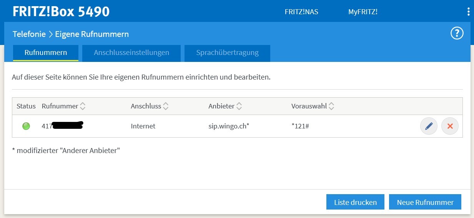The height and width of the screenshot is (218, 474).
Task: Click the page description sentence
Action: point(141,77)
